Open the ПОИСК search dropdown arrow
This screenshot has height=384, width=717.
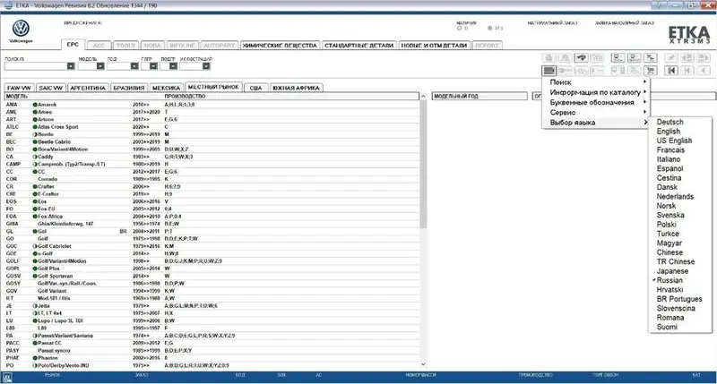tap(71, 66)
